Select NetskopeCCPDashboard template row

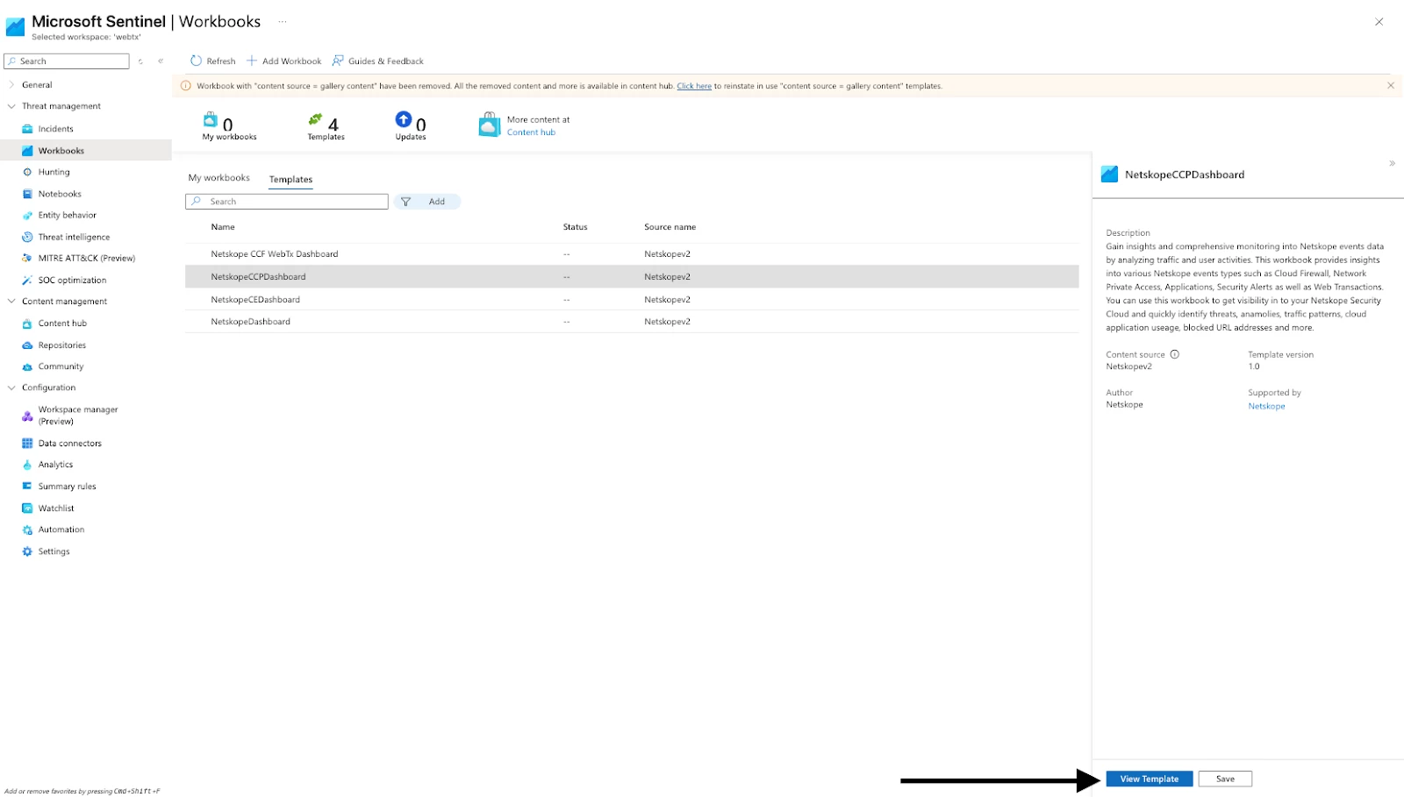pos(632,277)
